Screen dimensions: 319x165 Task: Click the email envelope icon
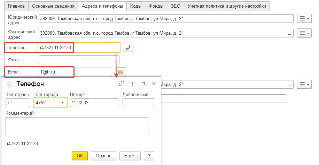point(121,72)
